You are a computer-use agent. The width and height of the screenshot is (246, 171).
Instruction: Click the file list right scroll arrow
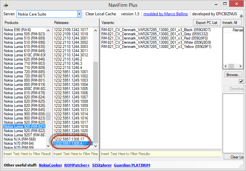240,66
